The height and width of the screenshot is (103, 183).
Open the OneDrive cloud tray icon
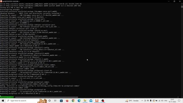(148, 100)
